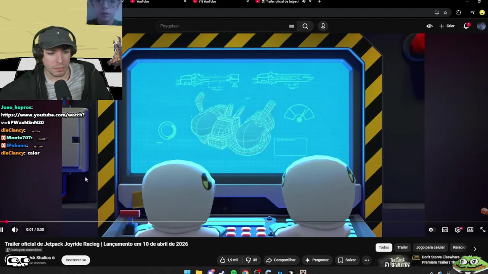Toggle subtitles/closed captions
The image size is (488, 274).
pyautogui.click(x=445, y=229)
